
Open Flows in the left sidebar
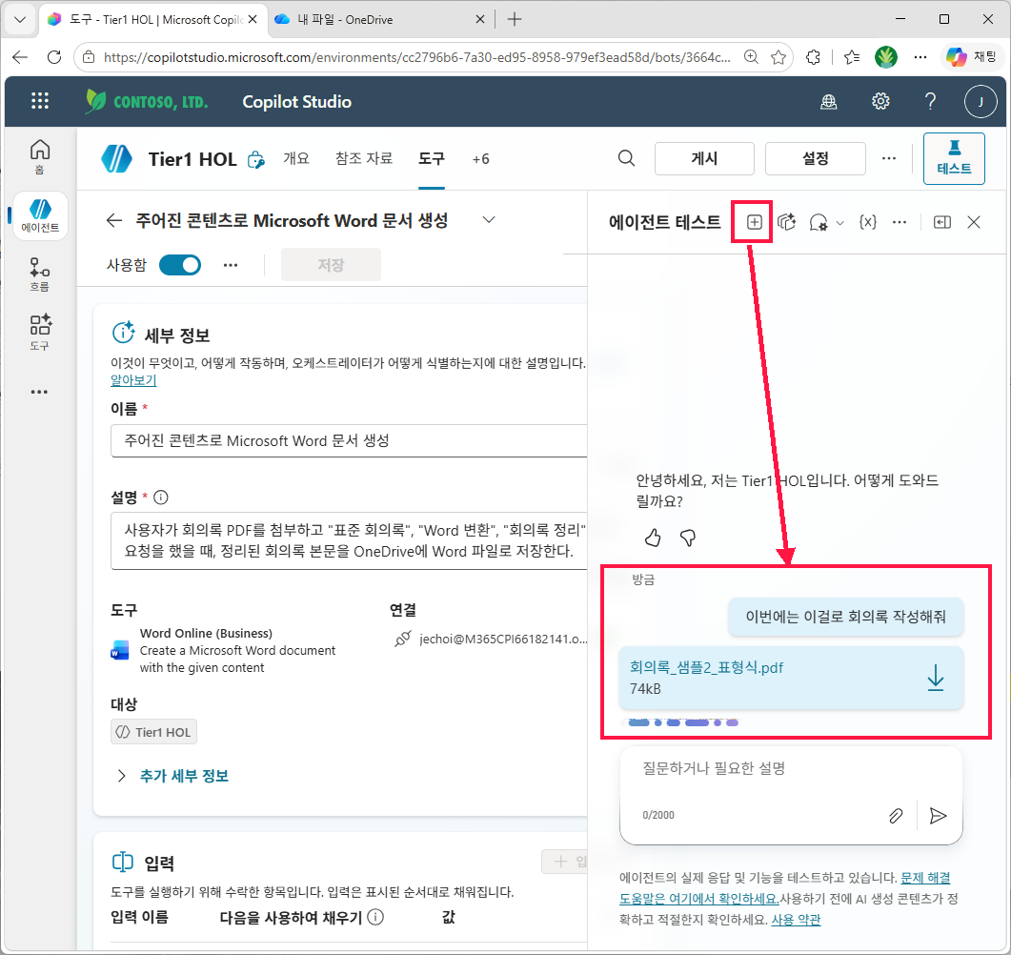[x=40, y=274]
